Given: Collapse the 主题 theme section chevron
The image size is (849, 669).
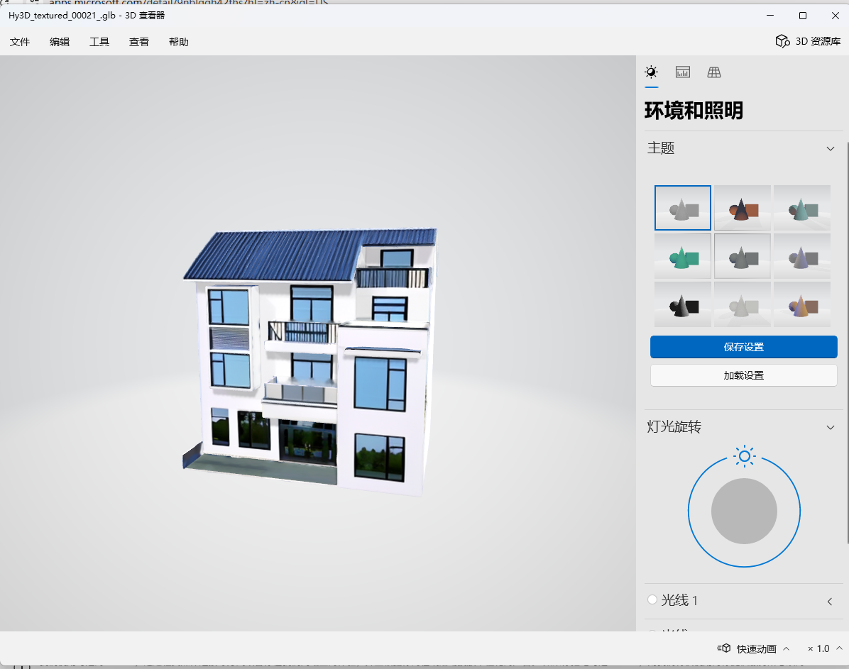Looking at the screenshot, I should (x=830, y=148).
